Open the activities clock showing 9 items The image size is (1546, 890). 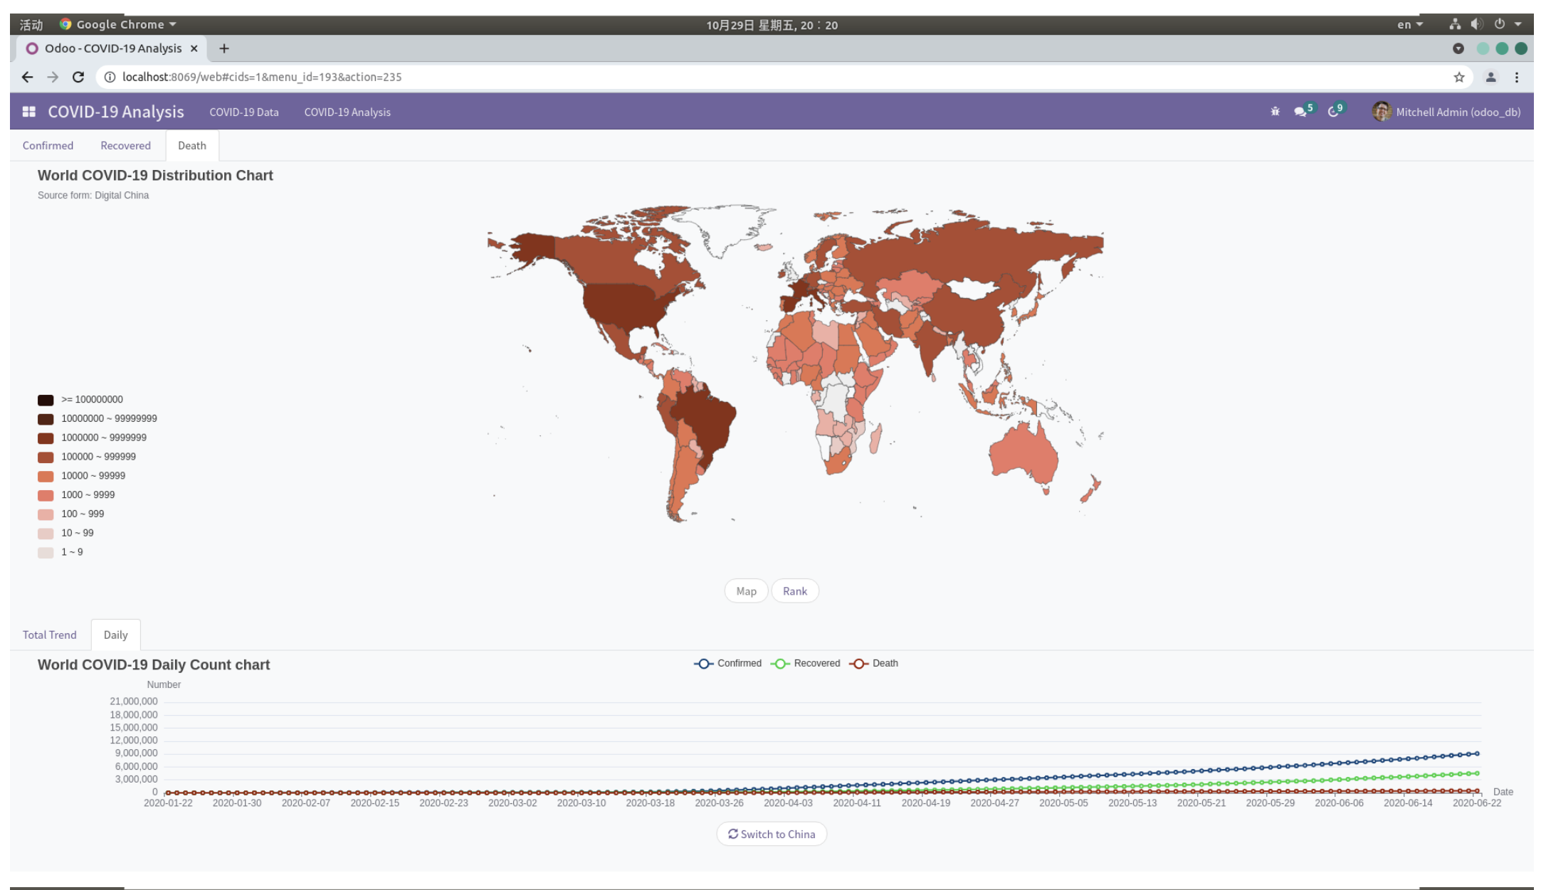pos(1335,112)
